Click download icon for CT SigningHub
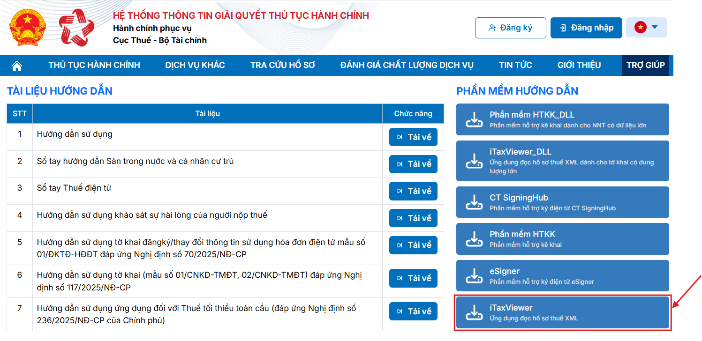Image resolution: width=702 pixels, height=341 pixels. (474, 202)
